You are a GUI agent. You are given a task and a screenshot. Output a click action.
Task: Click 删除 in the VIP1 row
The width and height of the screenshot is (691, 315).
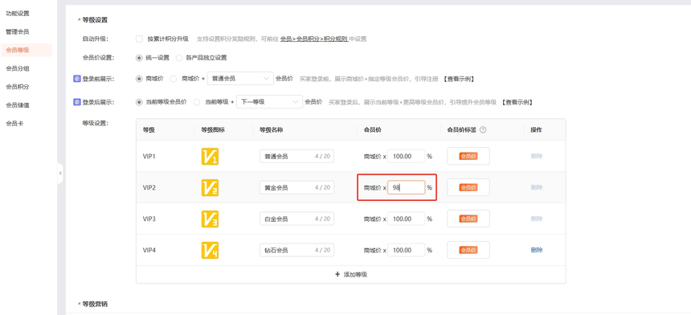(537, 157)
